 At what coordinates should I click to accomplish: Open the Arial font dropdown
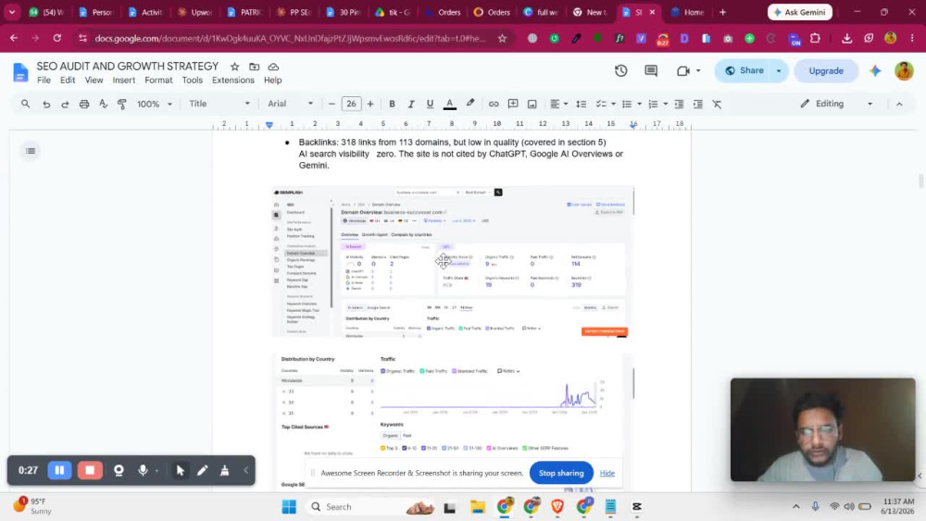(290, 104)
